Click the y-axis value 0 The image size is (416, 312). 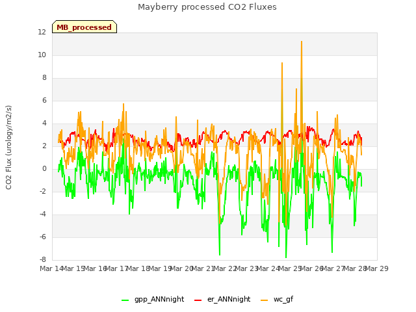point(44,169)
